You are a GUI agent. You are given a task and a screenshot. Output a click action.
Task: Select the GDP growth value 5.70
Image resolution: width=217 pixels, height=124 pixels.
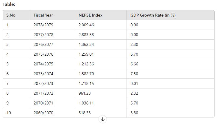134,103
